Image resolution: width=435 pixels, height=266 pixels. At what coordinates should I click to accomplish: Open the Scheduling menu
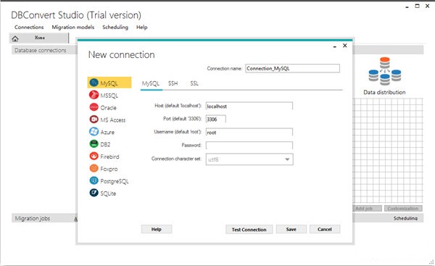pyautogui.click(x=115, y=28)
